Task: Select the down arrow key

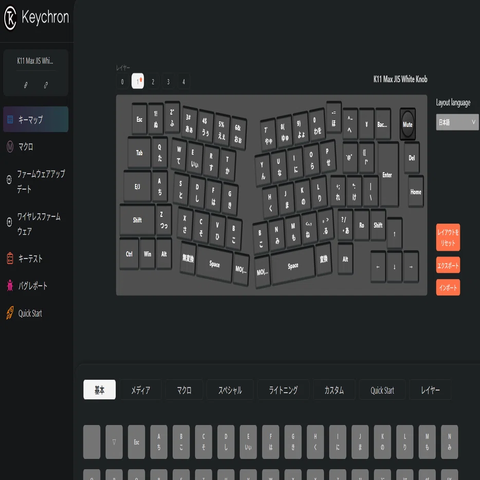Action: pyautogui.click(x=394, y=267)
